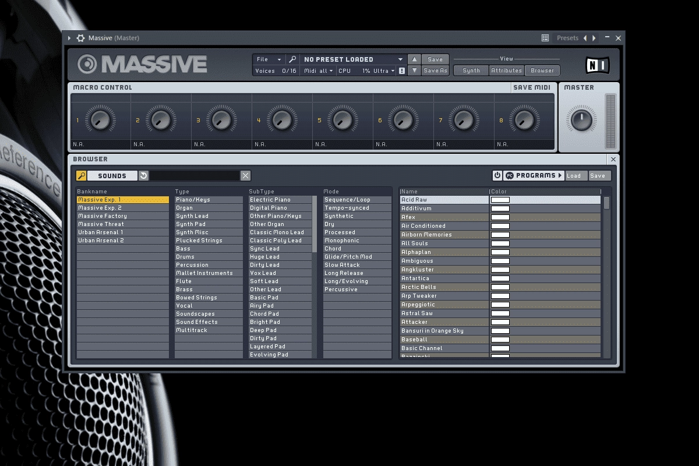The height and width of the screenshot is (466, 699).
Task: Toggle the Monophonic mode filter
Action: pos(357,241)
